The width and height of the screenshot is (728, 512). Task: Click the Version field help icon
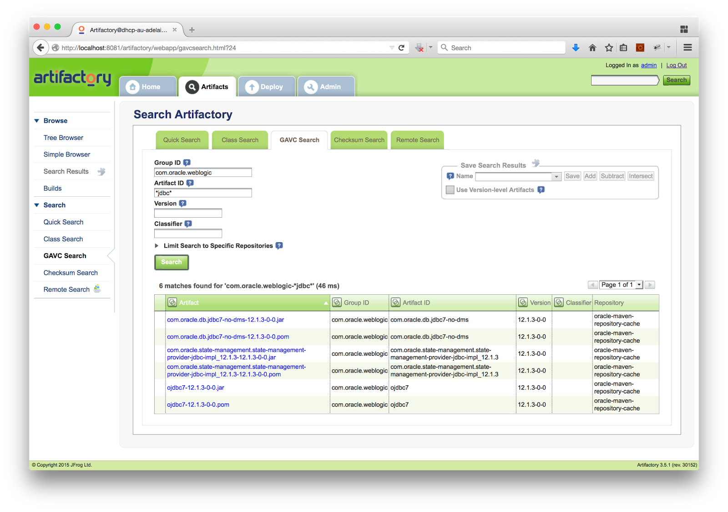182,204
